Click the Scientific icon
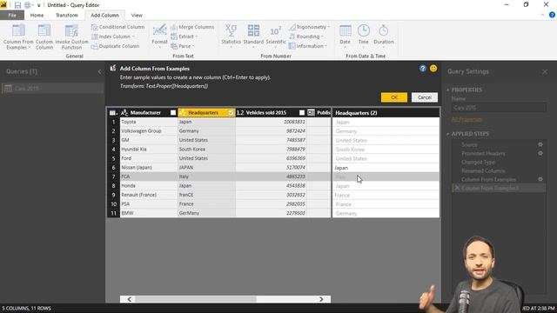Viewport: 557px width, 313px height. click(276, 31)
